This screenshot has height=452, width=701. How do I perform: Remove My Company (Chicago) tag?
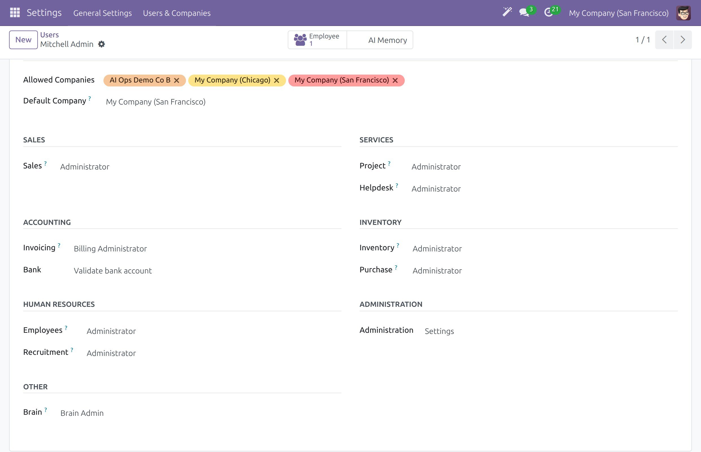point(276,81)
